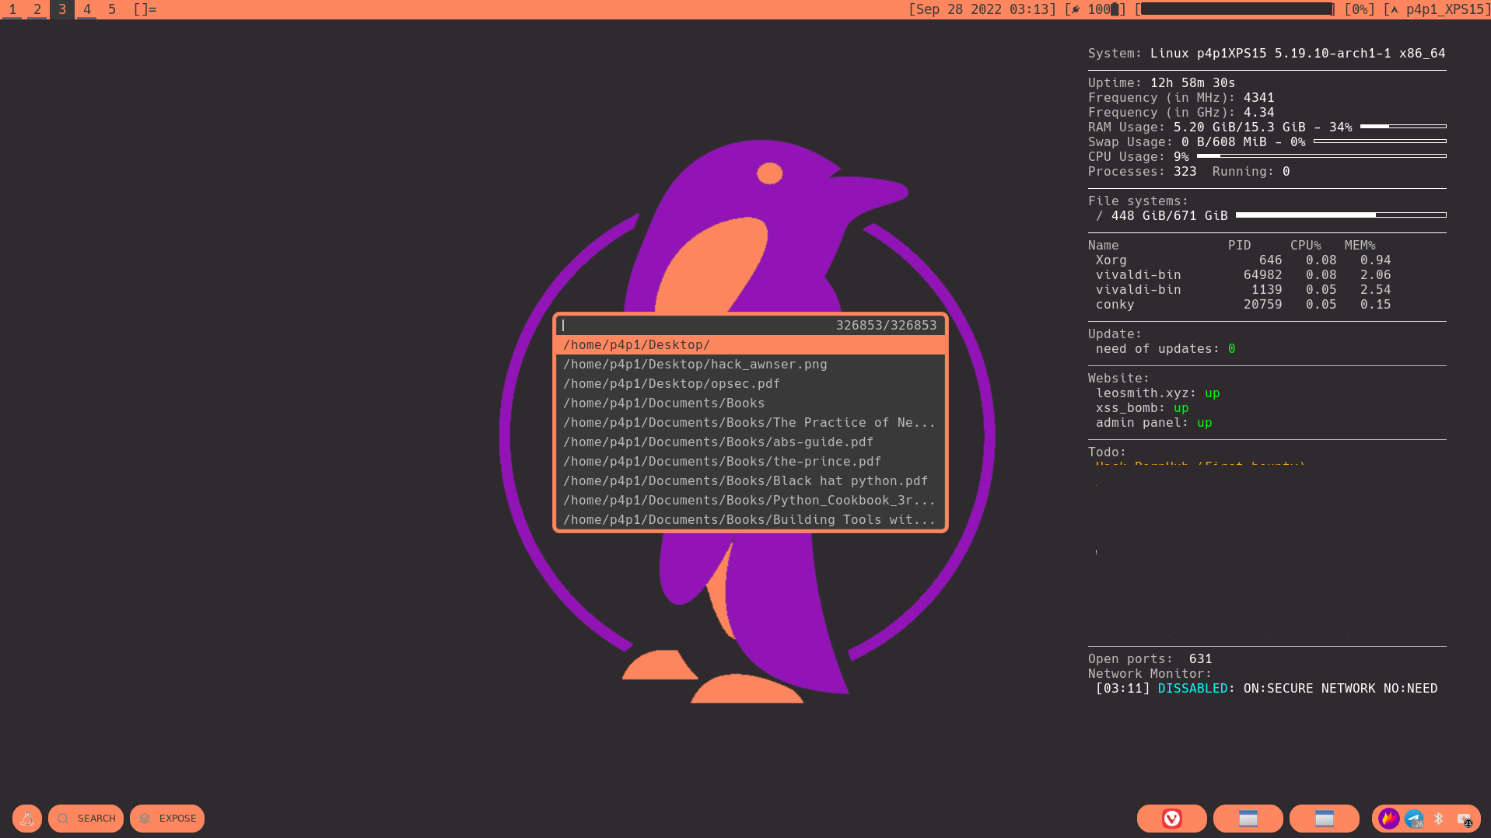This screenshot has height=838, width=1491.
Task: Click the penguin launcher icon in the dock
Action: pyautogui.click(x=27, y=819)
